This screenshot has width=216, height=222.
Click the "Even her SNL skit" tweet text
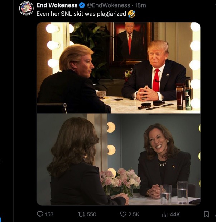tap(81, 14)
